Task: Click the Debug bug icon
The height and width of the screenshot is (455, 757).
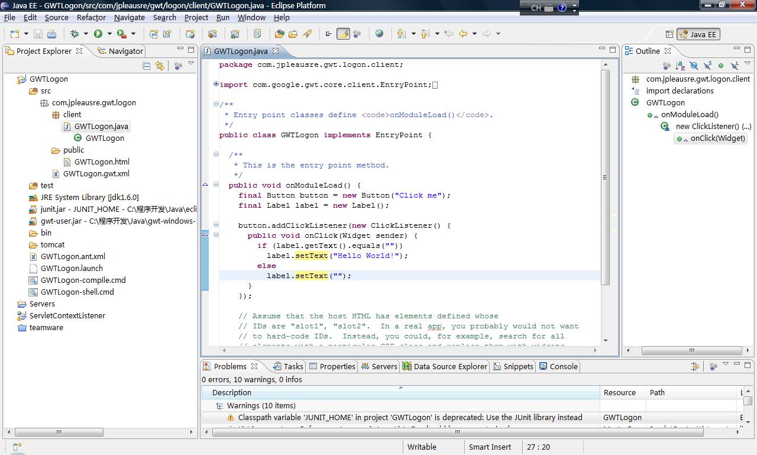Action: (75, 34)
